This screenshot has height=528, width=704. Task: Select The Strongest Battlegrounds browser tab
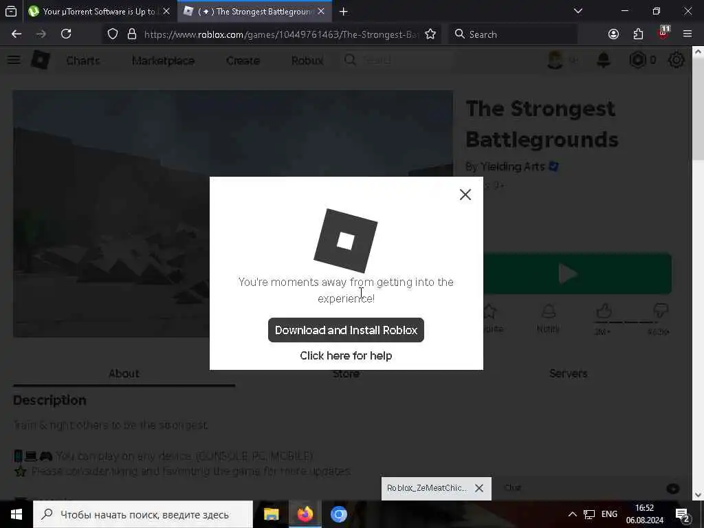pos(256,11)
